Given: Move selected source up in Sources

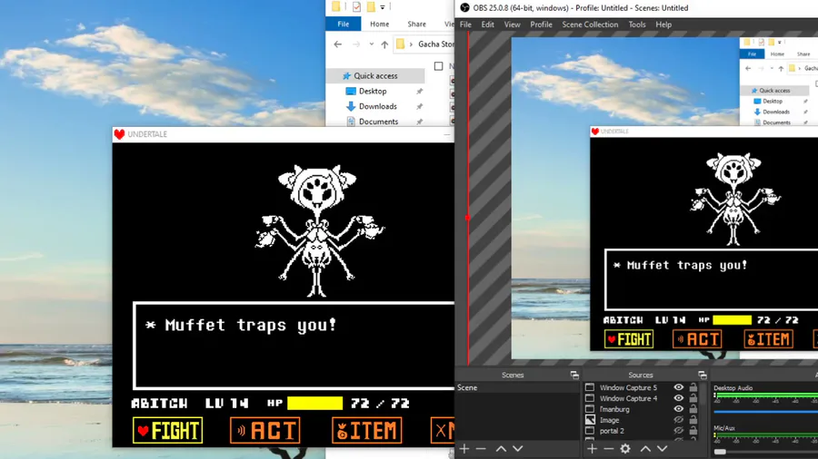Looking at the screenshot, I should (645, 449).
